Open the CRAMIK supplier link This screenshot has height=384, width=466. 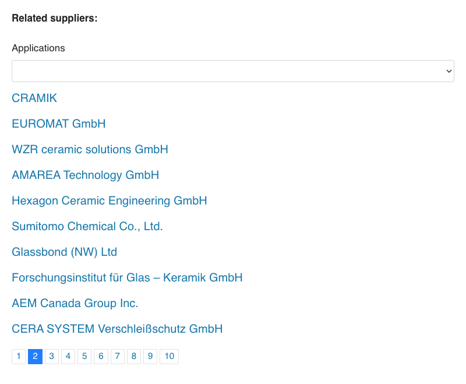coord(34,98)
